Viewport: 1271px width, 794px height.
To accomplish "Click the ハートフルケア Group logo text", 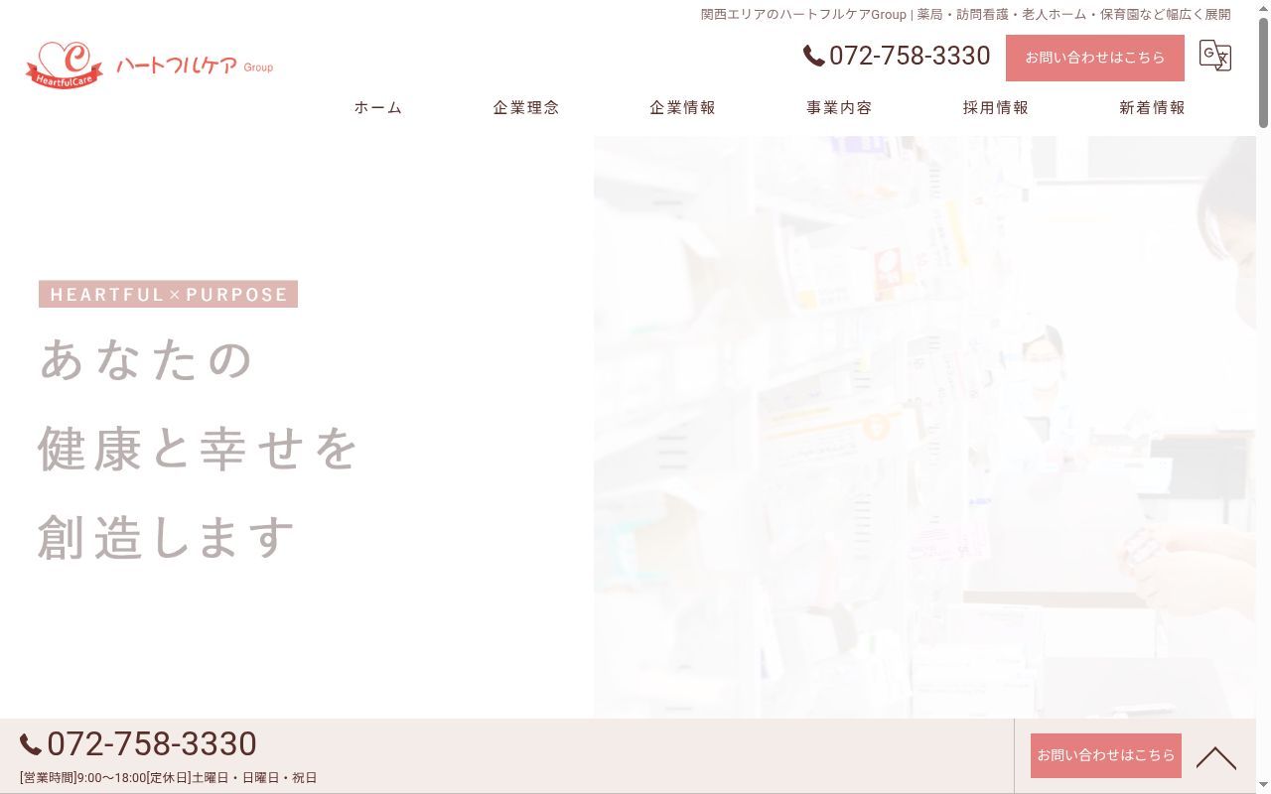I will point(195,66).
